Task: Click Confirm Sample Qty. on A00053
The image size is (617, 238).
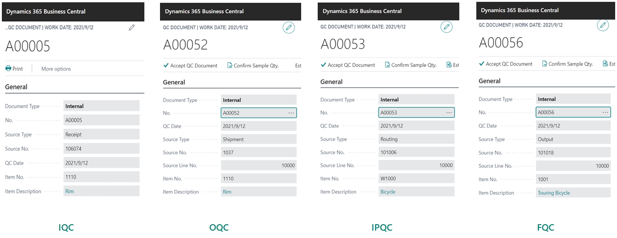Action: [x=411, y=65]
